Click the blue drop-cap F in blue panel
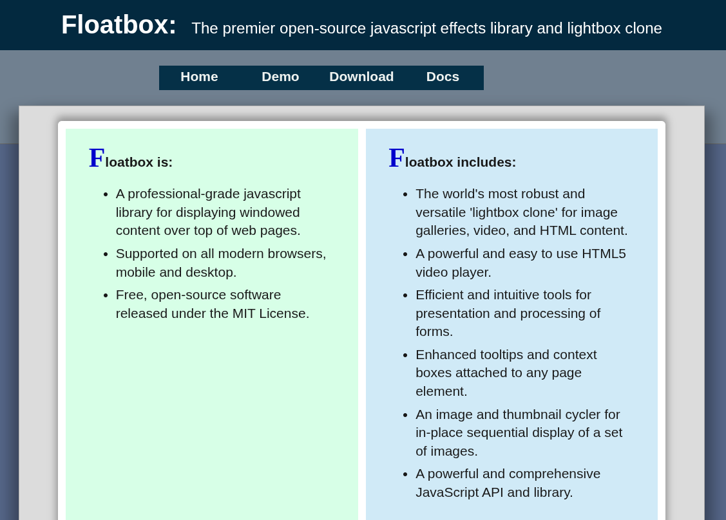Image resolution: width=726 pixels, height=520 pixels. pos(396,158)
